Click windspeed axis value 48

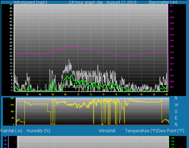click(x=11, y=8)
